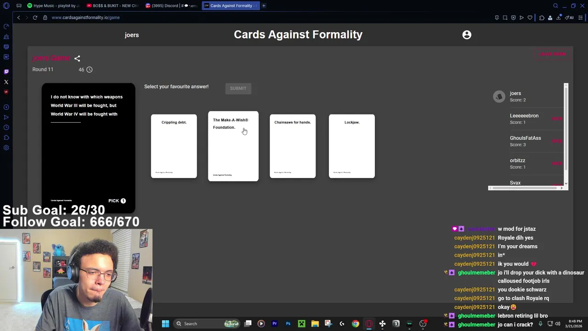This screenshot has height=331, width=588.
Task: Open sidebar settings gear icon
Action: point(6,148)
